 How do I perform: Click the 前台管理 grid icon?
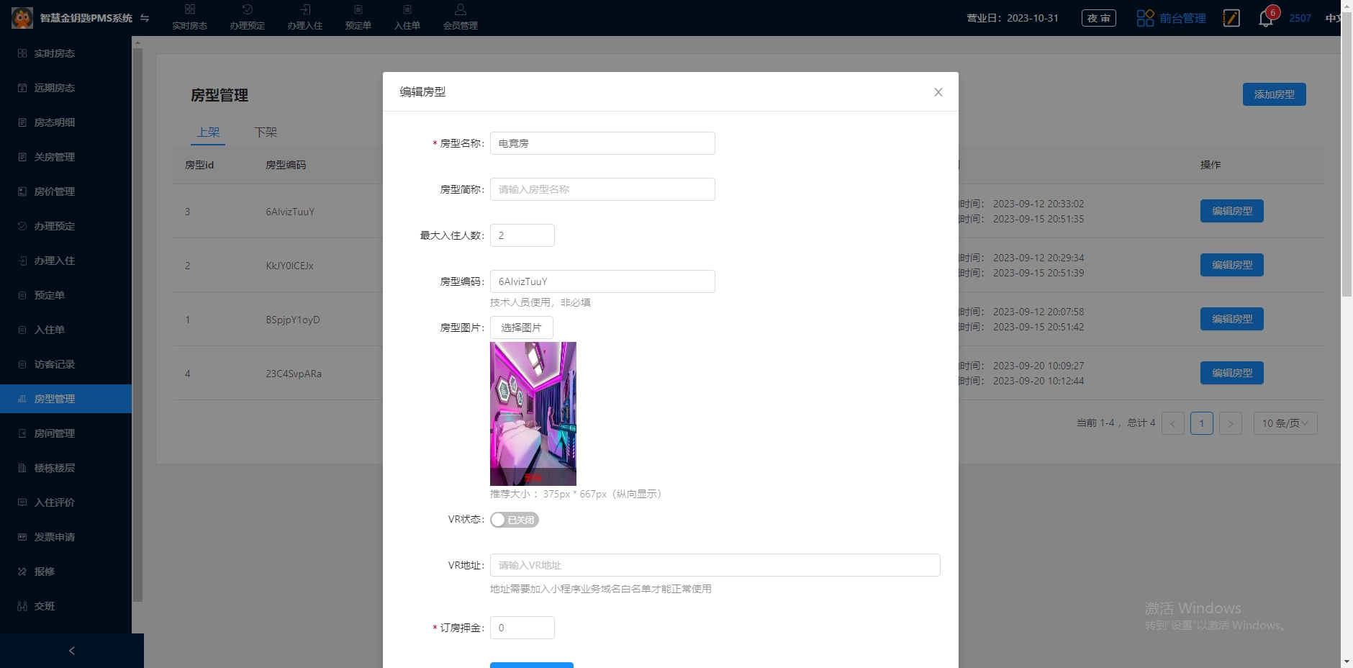(1145, 18)
